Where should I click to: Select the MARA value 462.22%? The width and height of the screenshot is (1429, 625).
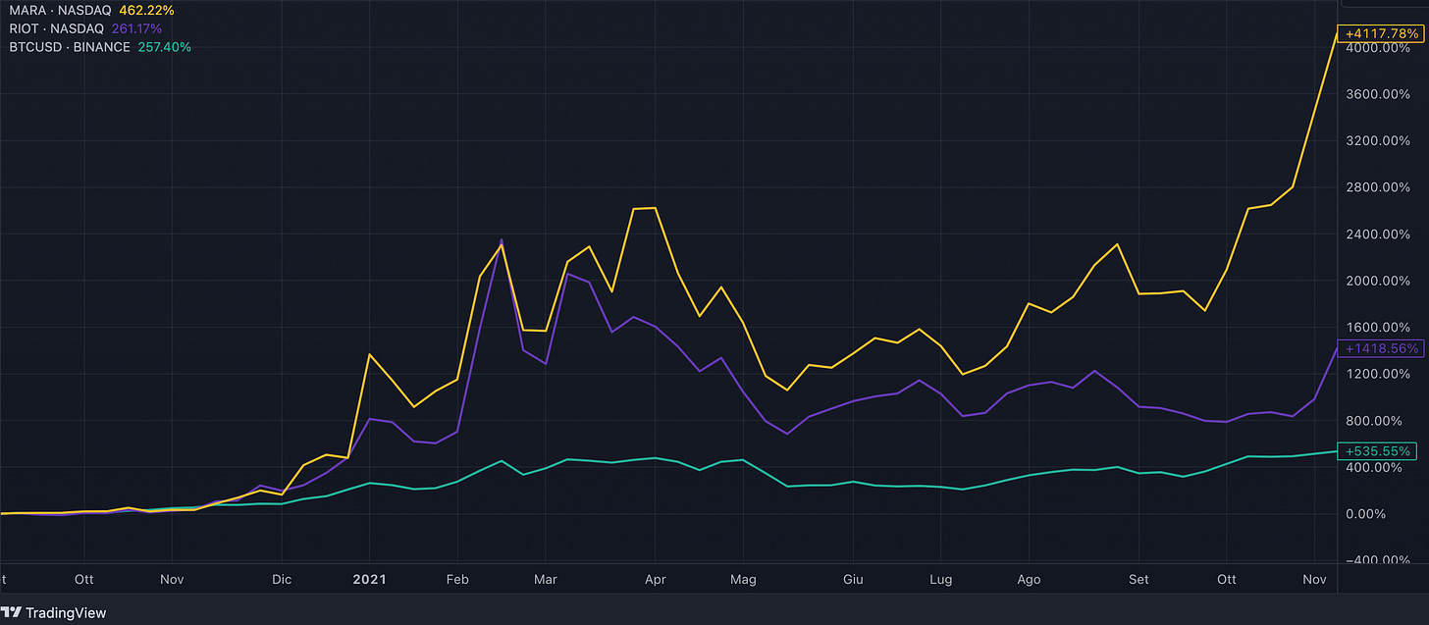click(147, 10)
